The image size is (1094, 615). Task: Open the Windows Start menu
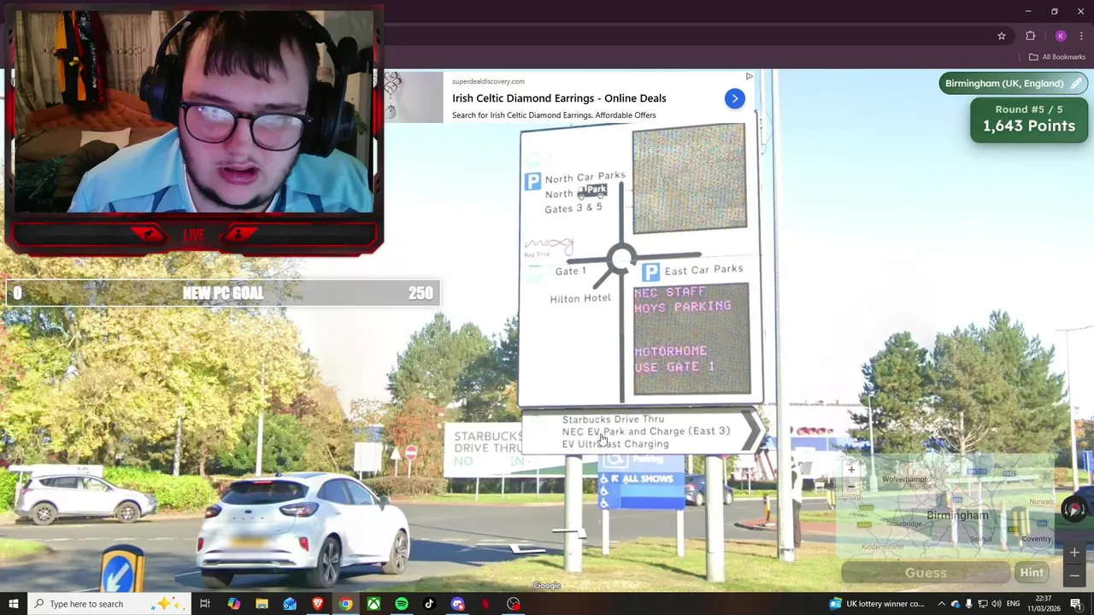coord(13,604)
